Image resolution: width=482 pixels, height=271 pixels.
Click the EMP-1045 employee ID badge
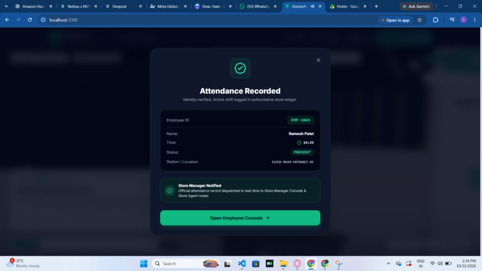pos(301,120)
